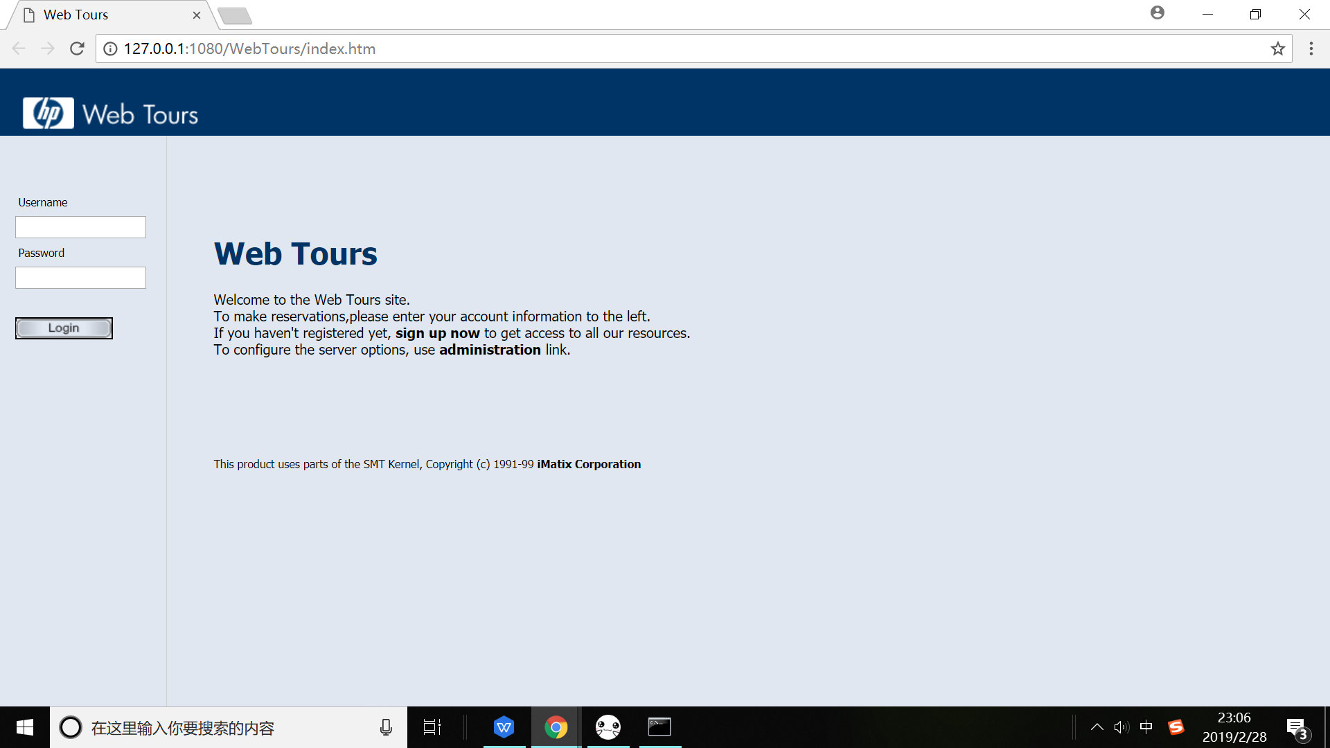This screenshot has width=1330, height=748.
Task: Click the Password input field
Action: (80, 278)
